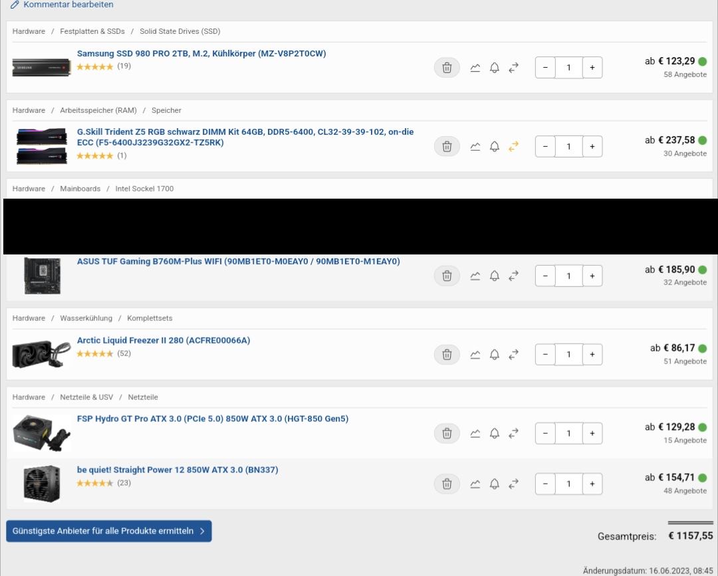Trash the Arctic Liquid Freezer II 280 item
This screenshot has width=718, height=576.
point(447,355)
